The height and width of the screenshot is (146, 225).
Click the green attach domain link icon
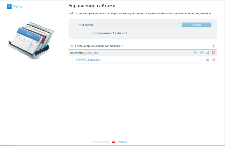[208, 53]
